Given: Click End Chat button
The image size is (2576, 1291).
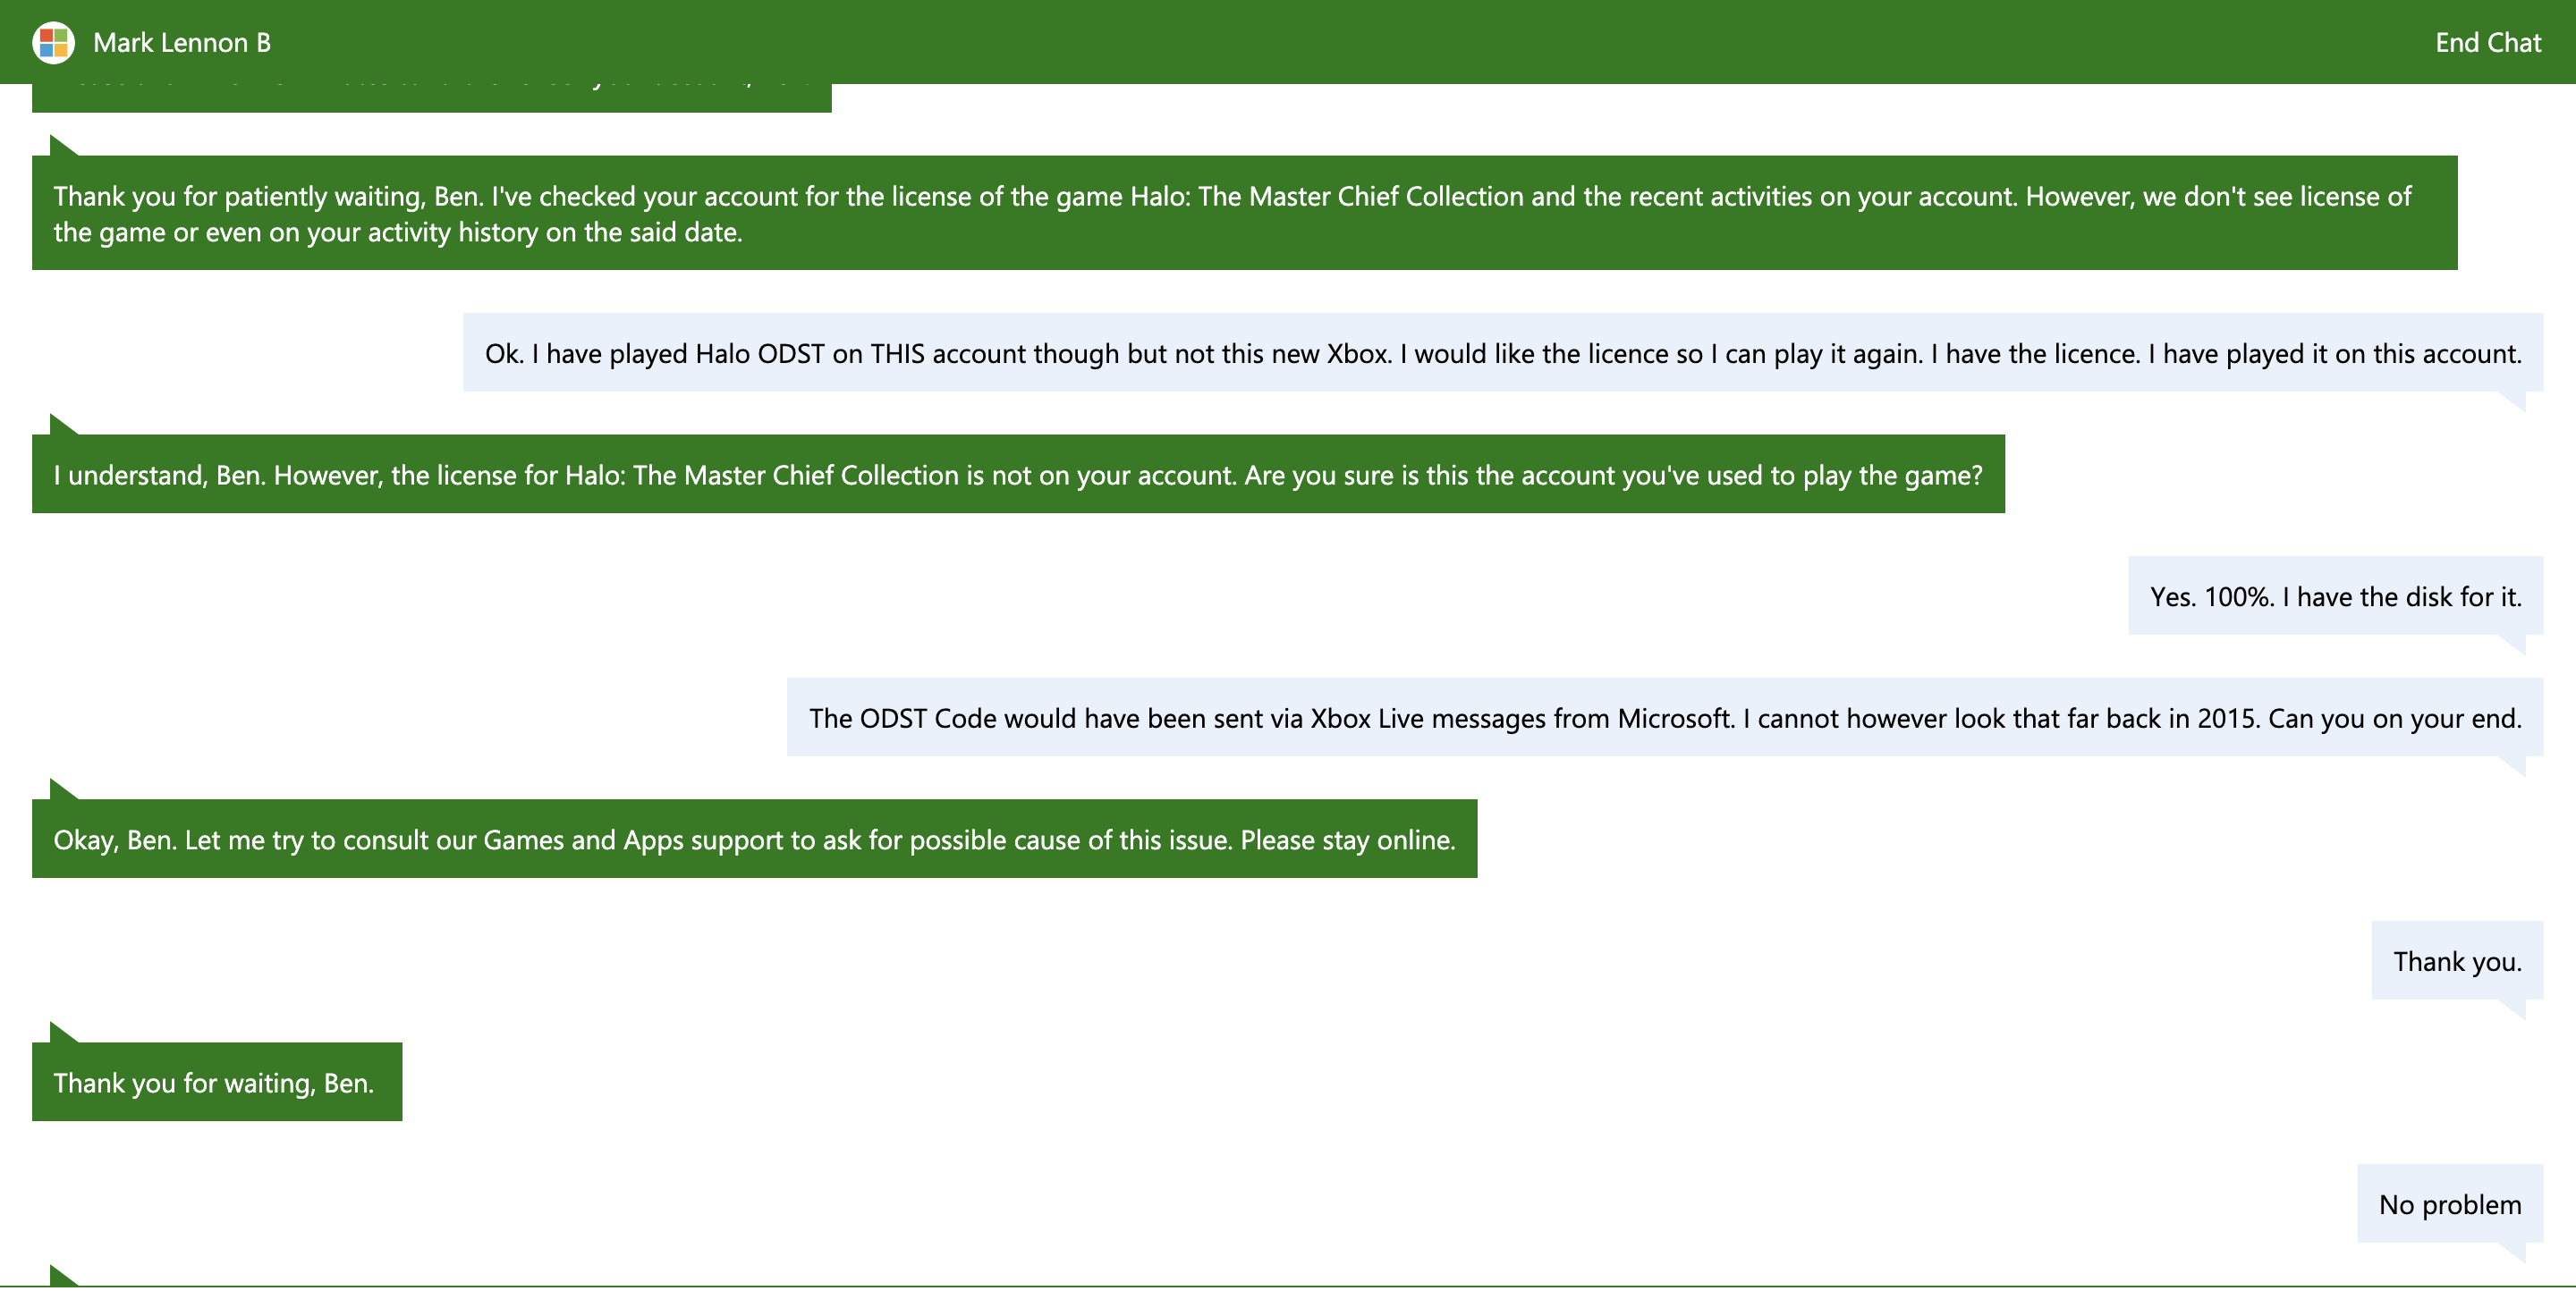Looking at the screenshot, I should point(2487,42).
